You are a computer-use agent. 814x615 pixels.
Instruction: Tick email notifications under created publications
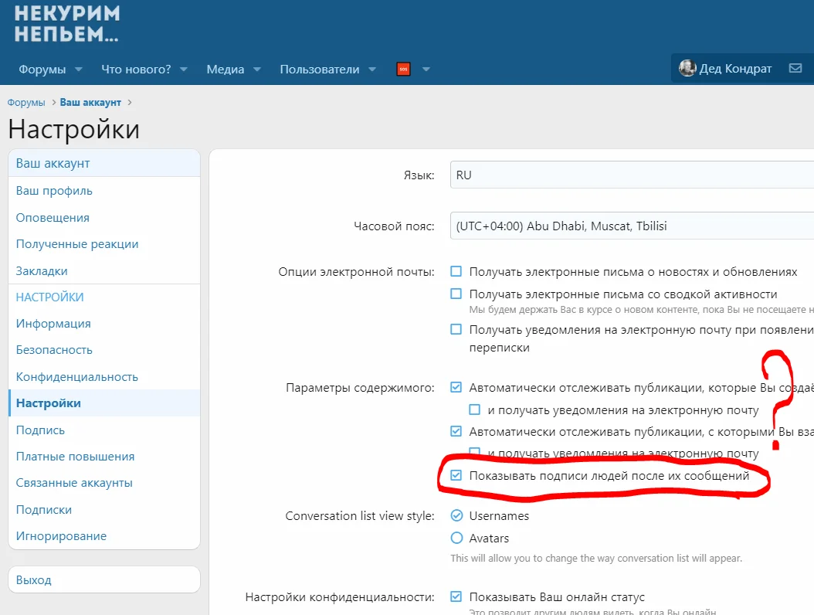(474, 409)
